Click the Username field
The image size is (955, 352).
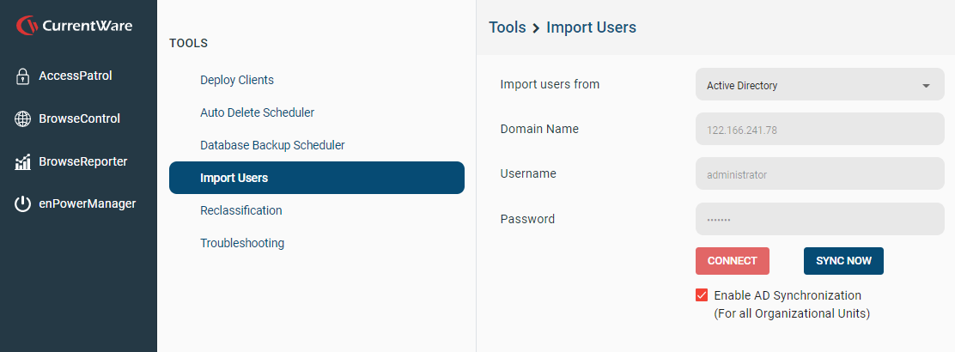[820, 174]
